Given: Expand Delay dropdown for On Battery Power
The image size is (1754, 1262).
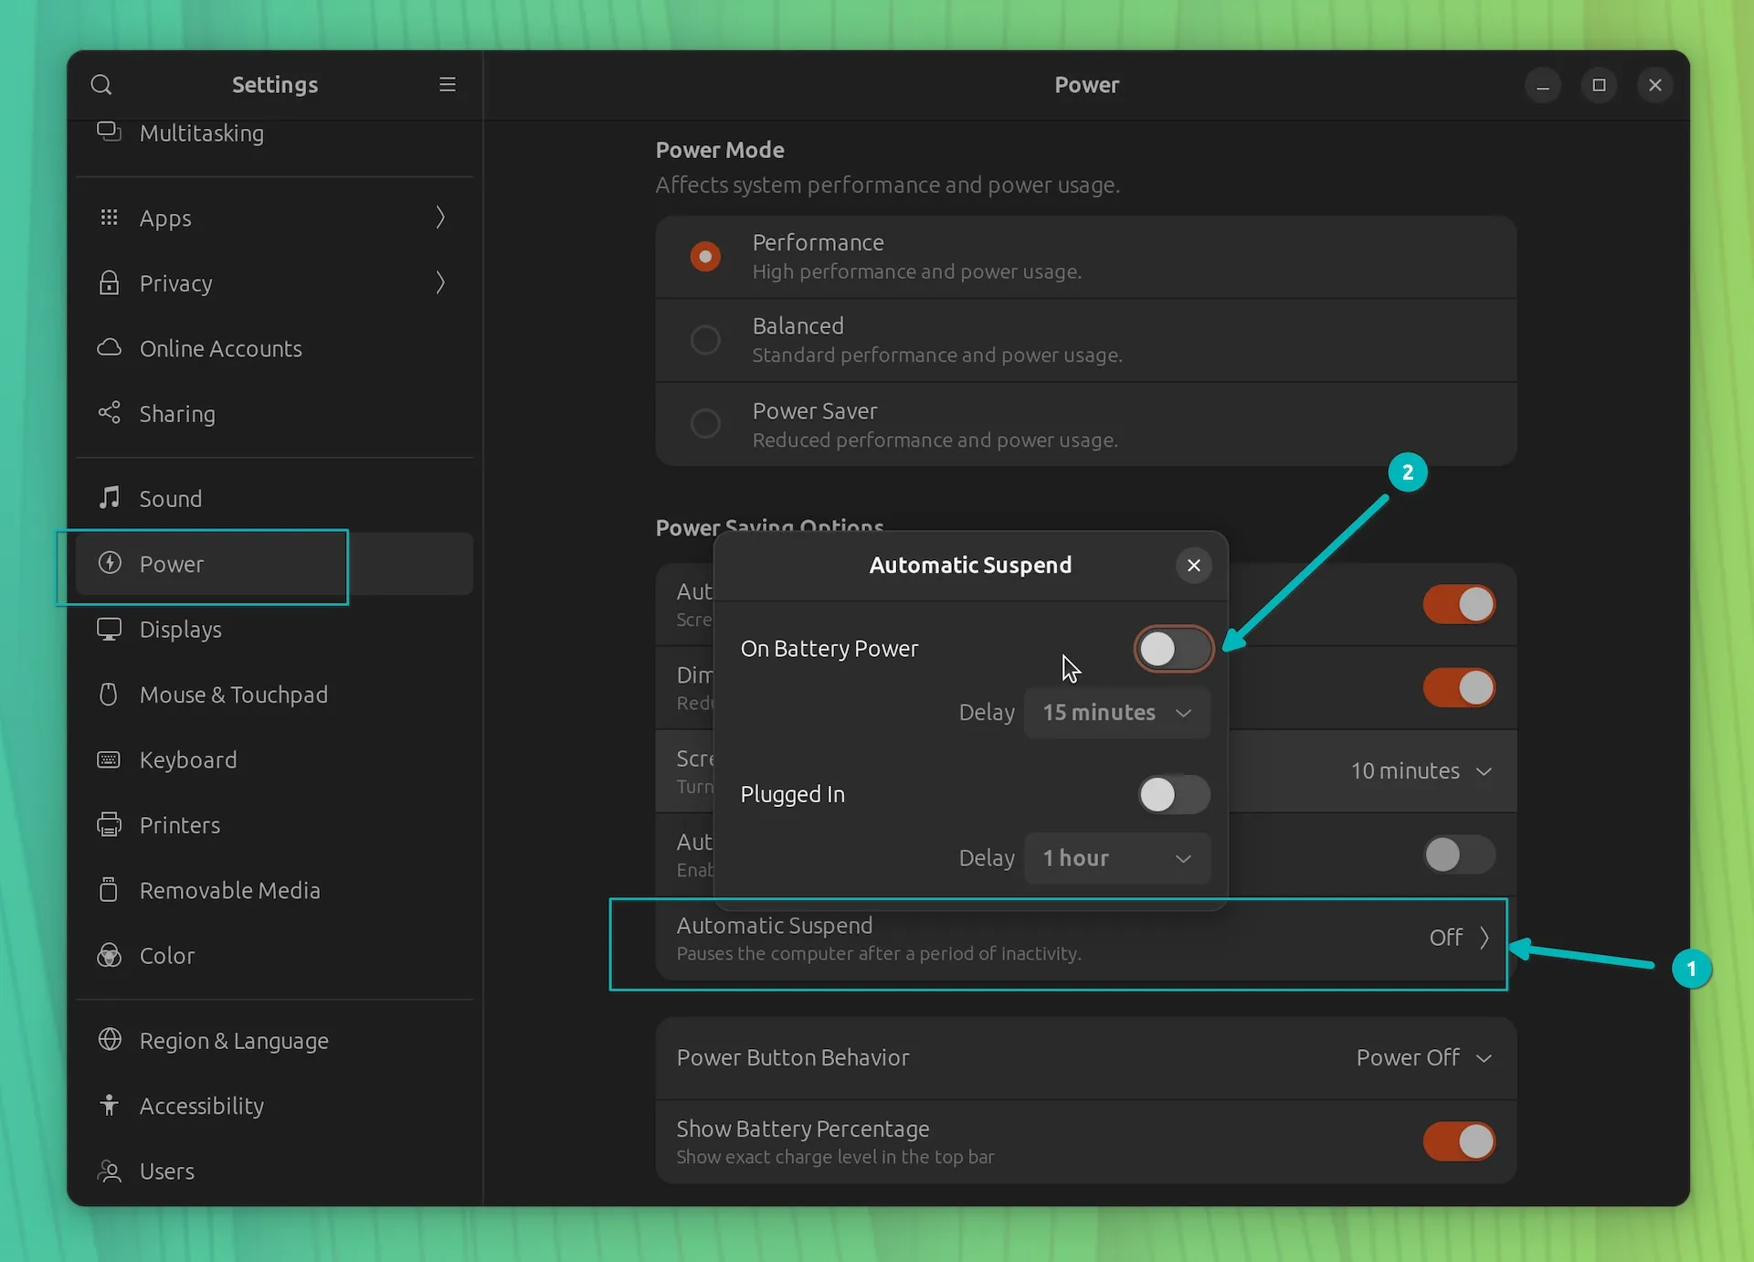Looking at the screenshot, I should tap(1115, 711).
